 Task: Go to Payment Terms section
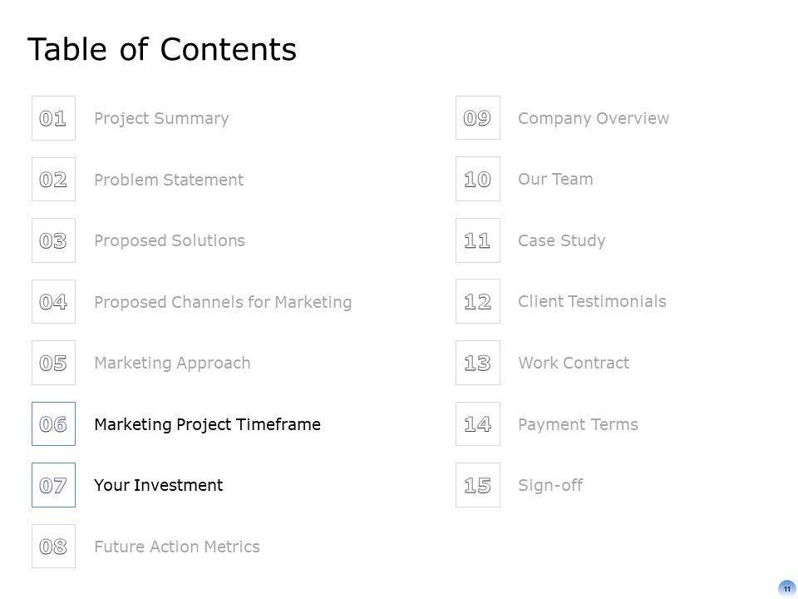578,424
